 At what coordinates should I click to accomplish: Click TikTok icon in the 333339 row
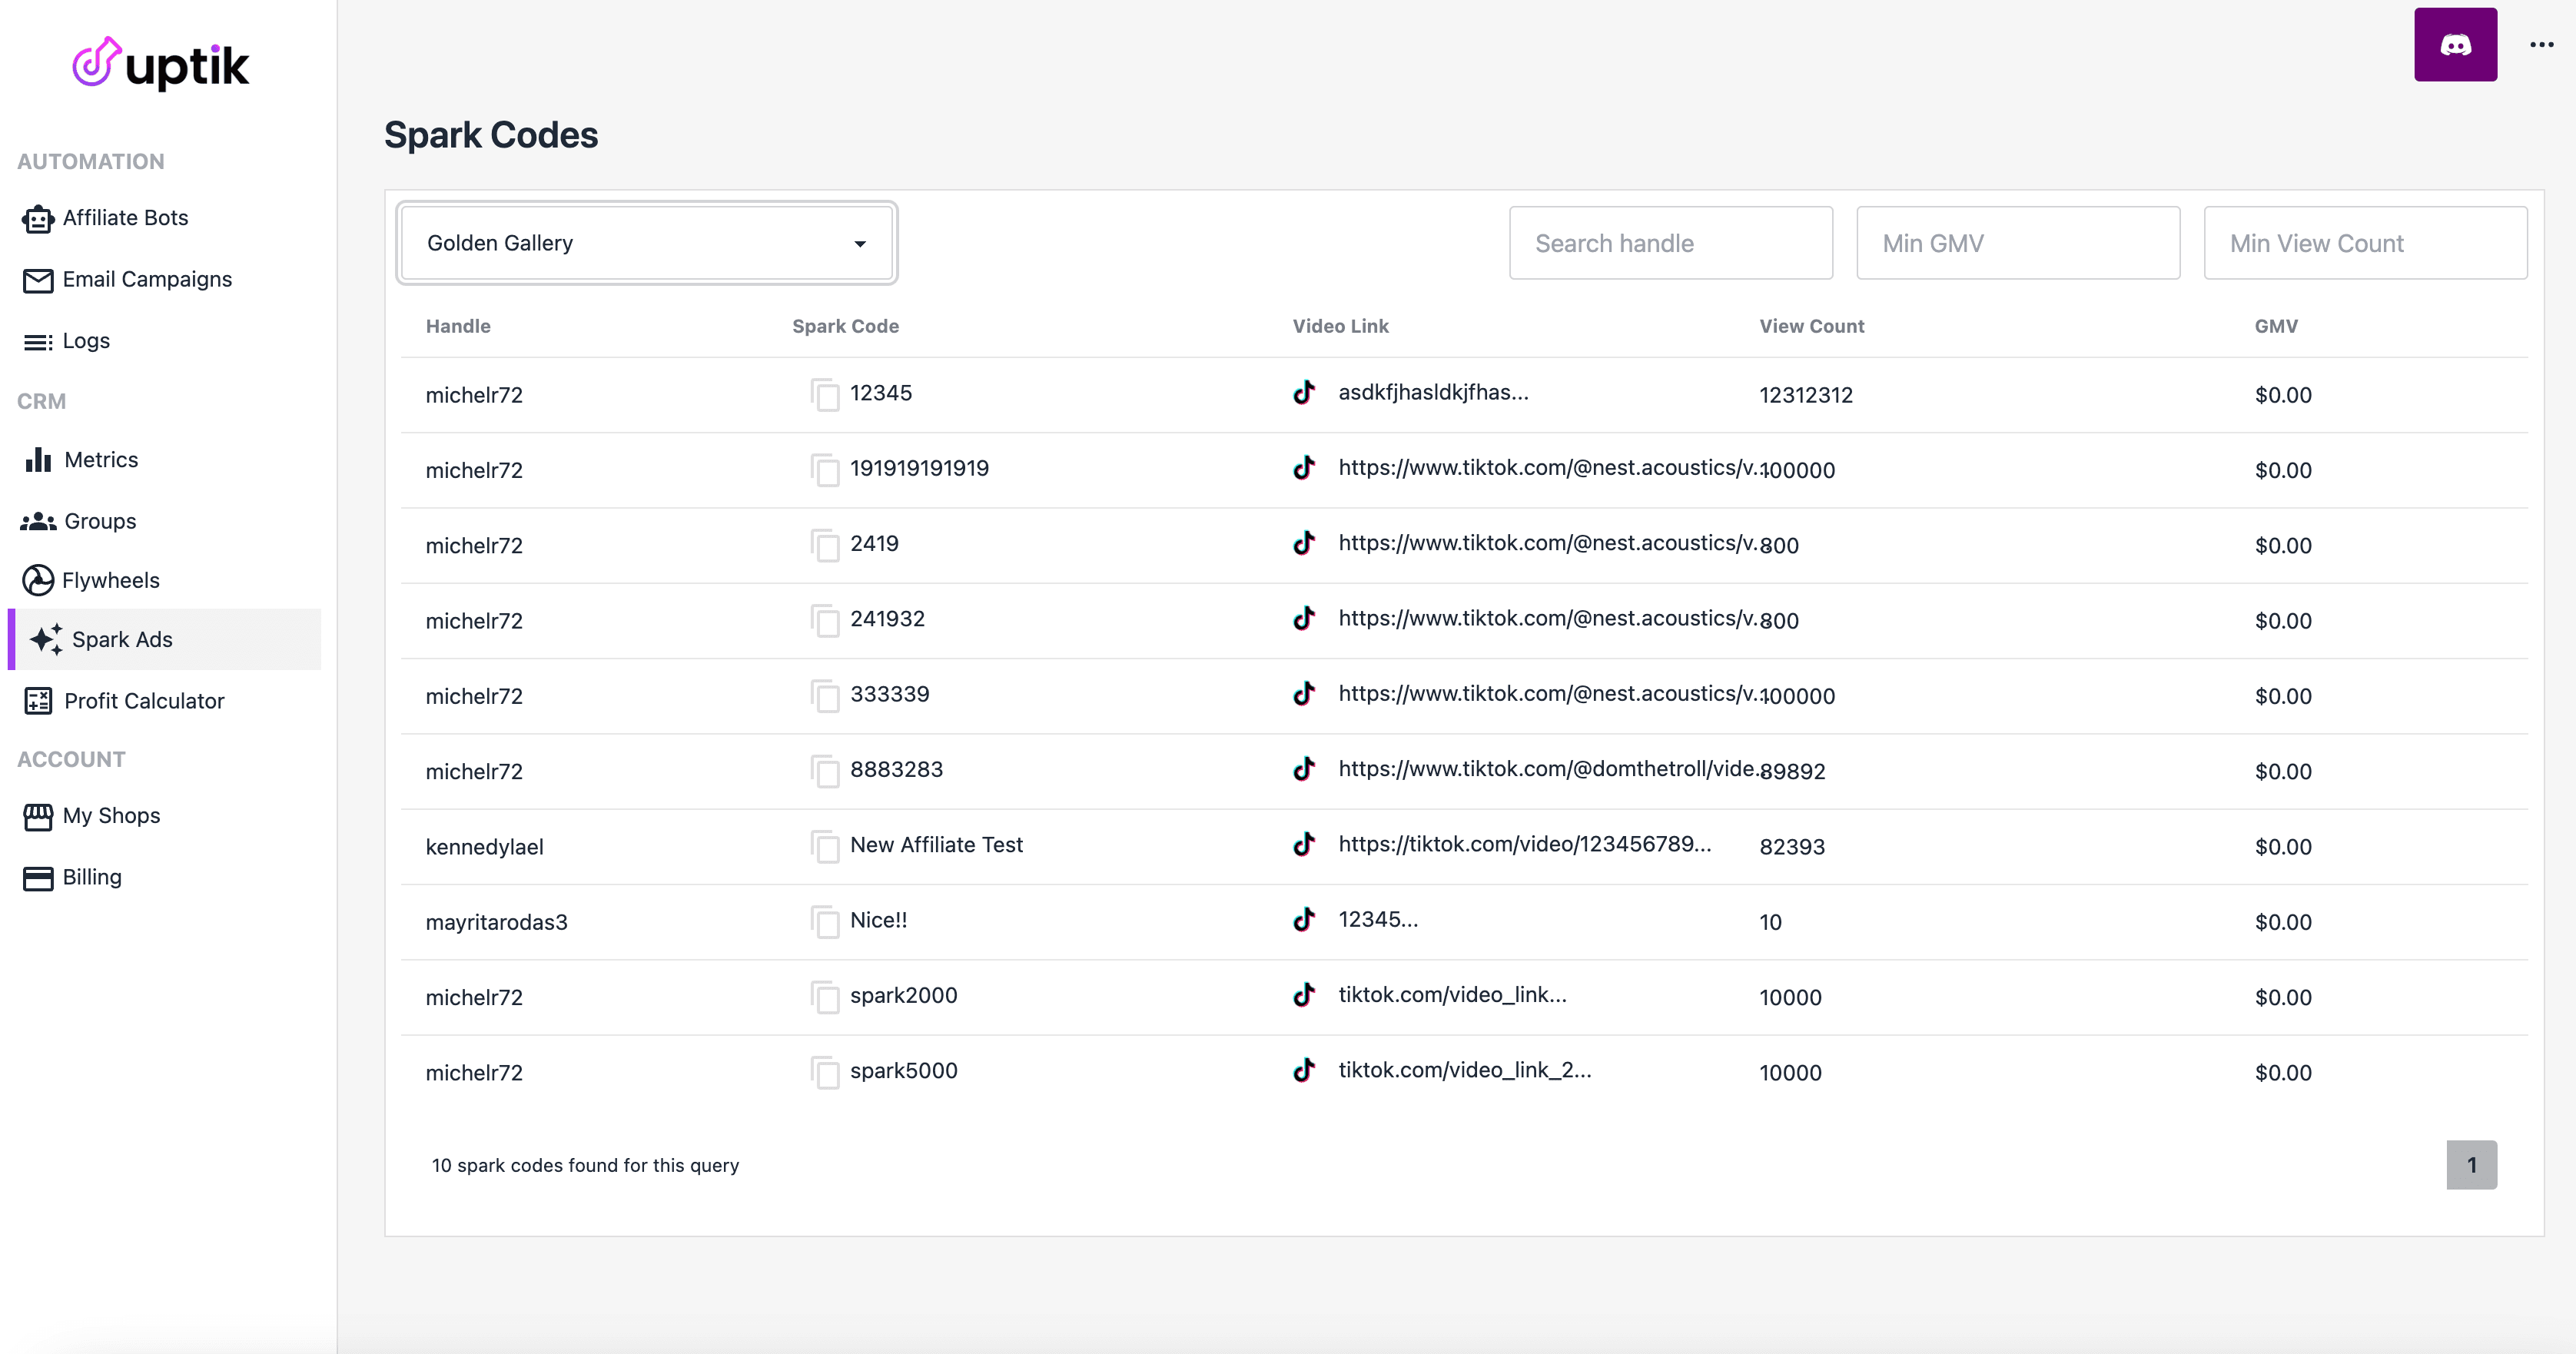click(1304, 693)
